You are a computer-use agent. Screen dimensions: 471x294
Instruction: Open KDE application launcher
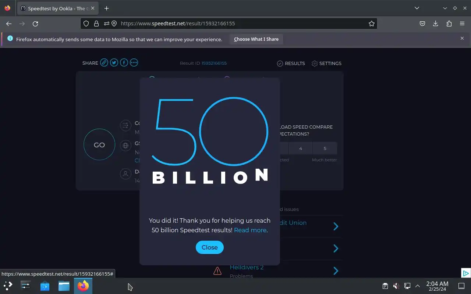tap(8, 285)
